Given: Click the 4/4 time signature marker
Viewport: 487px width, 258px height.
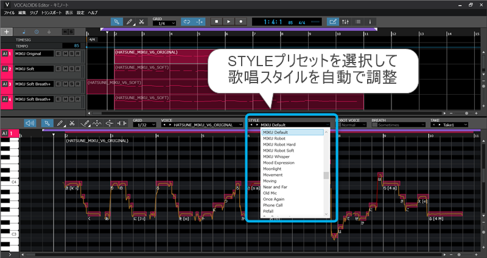Looking at the screenshot, I should click(92, 39).
